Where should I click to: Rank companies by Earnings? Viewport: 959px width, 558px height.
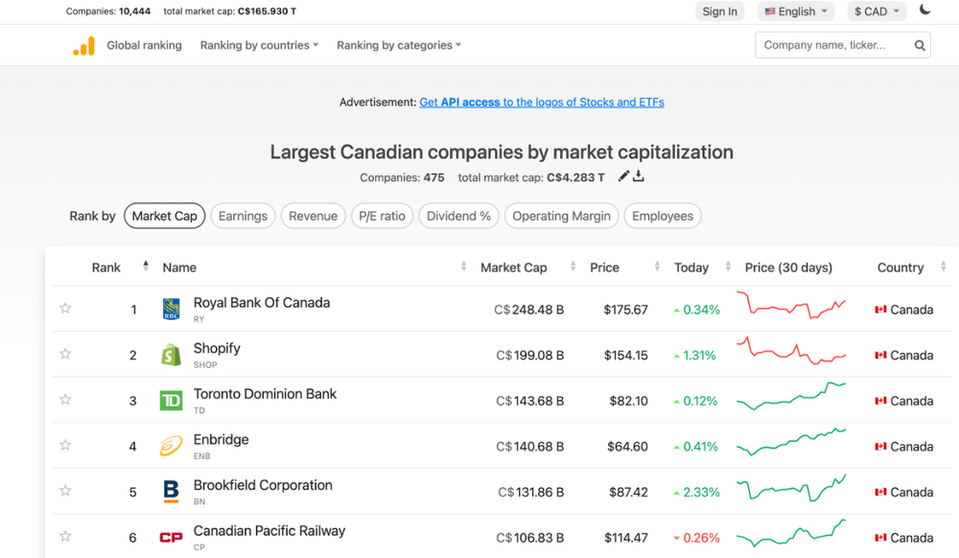tap(243, 216)
